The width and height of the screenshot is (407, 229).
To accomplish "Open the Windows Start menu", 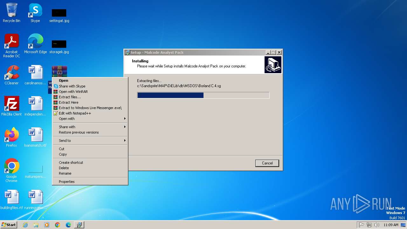I will (9, 225).
